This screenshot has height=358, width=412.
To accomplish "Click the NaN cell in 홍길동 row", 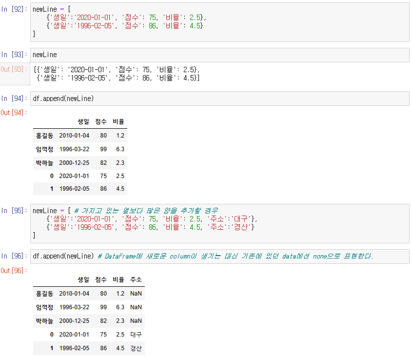I will (x=136, y=294).
